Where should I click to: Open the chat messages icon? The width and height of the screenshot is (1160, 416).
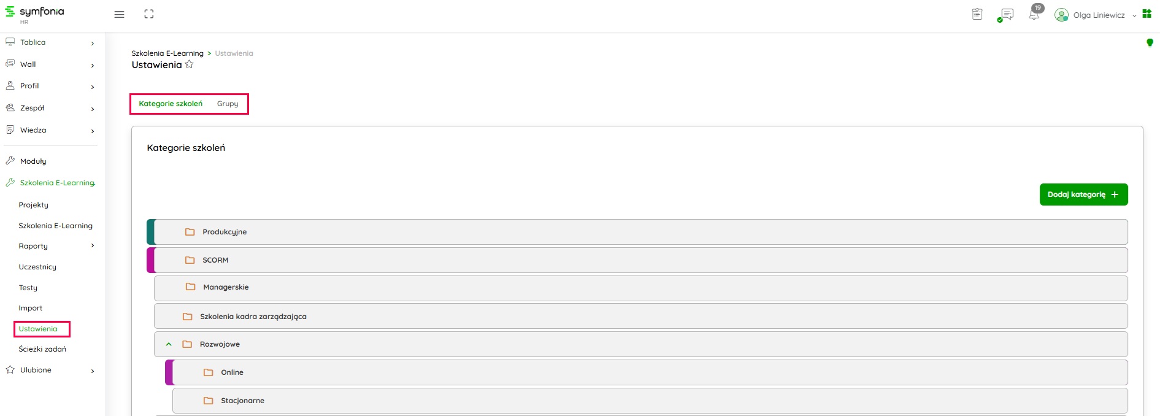point(1006,15)
